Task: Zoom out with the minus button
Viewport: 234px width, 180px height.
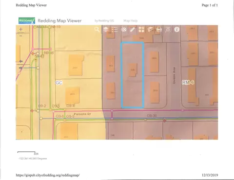Action: (21, 36)
